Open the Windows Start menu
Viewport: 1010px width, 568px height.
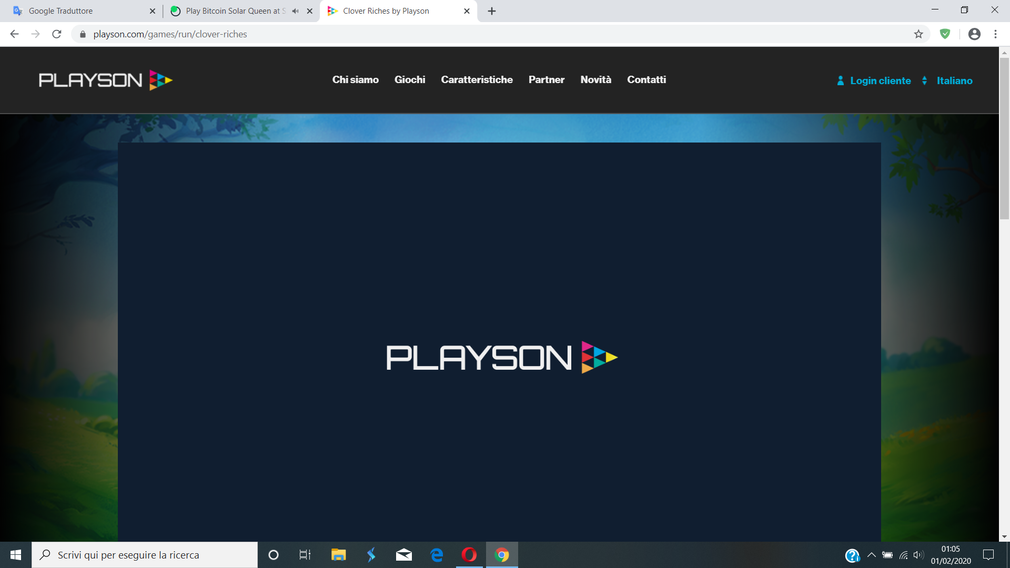[16, 555]
